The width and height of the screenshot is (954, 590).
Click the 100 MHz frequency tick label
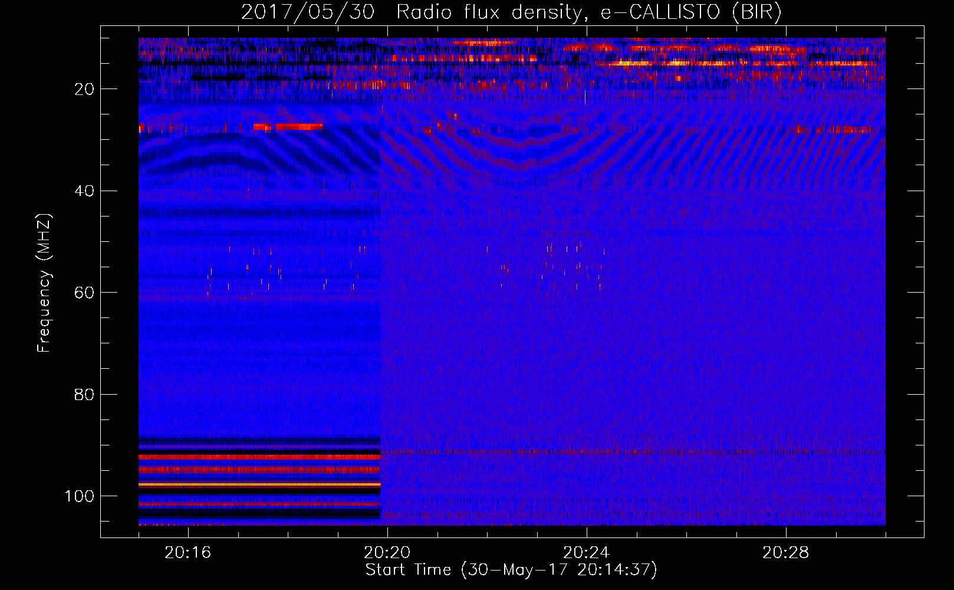pyautogui.click(x=80, y=496)
